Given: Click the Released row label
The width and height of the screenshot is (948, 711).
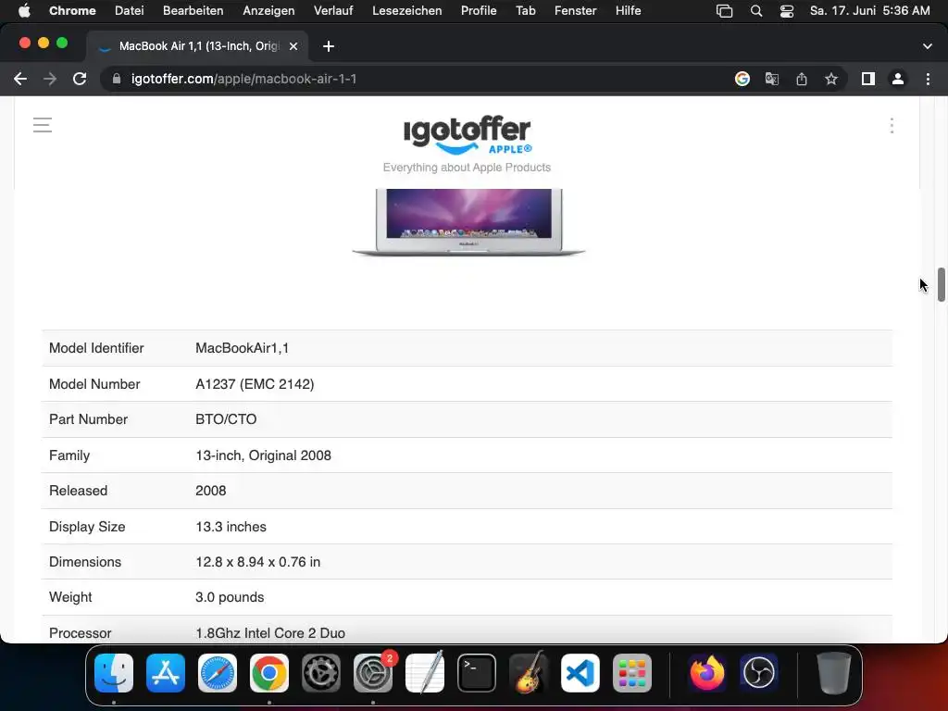Looking at the screenshot, I should (78, 491).
